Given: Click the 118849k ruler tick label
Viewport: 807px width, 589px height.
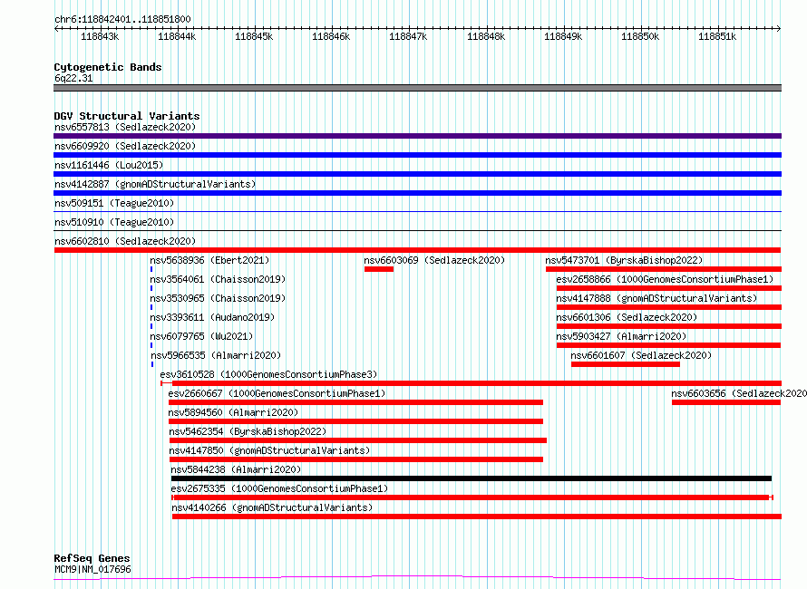Looking at the screenshot, I should pos(563,36).
